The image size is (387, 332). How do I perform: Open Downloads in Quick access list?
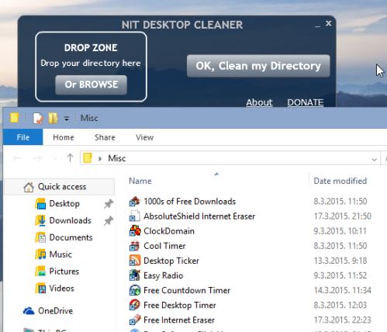[x=71, y=220]
